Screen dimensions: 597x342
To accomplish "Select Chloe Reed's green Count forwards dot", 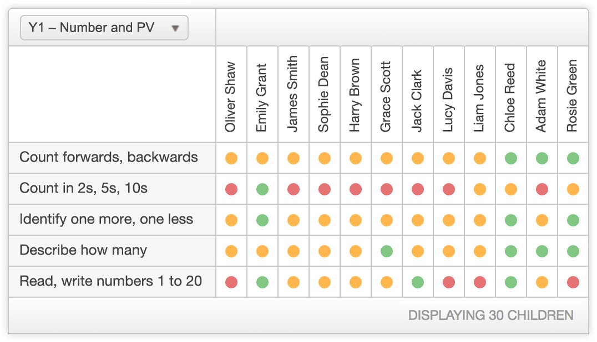I will (x=511, y=158).
